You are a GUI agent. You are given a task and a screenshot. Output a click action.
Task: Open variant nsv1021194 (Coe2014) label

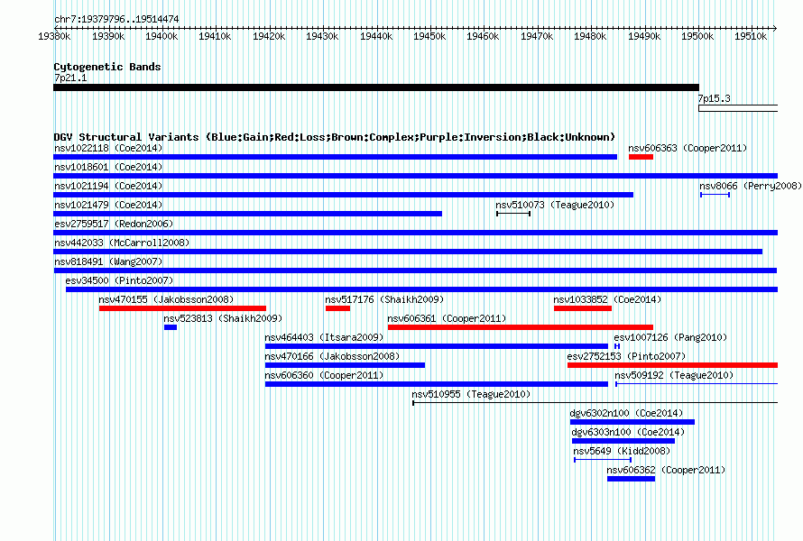tap(108, 186)
